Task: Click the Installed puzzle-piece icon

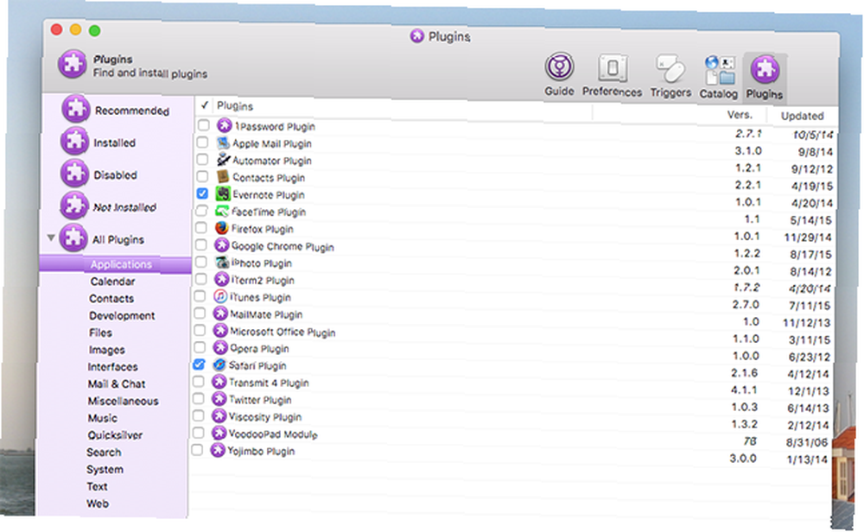Action: coord(74,141)
